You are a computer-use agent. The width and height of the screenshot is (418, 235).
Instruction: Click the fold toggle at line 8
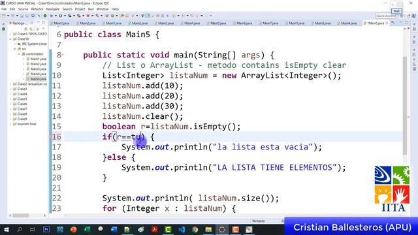(63, 55)
